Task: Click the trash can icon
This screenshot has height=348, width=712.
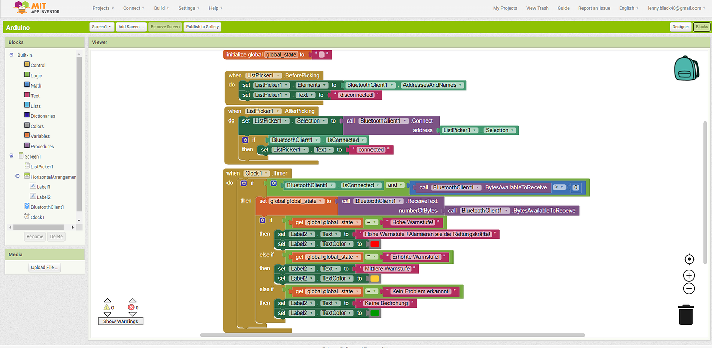Action: (x=686, y=315)
